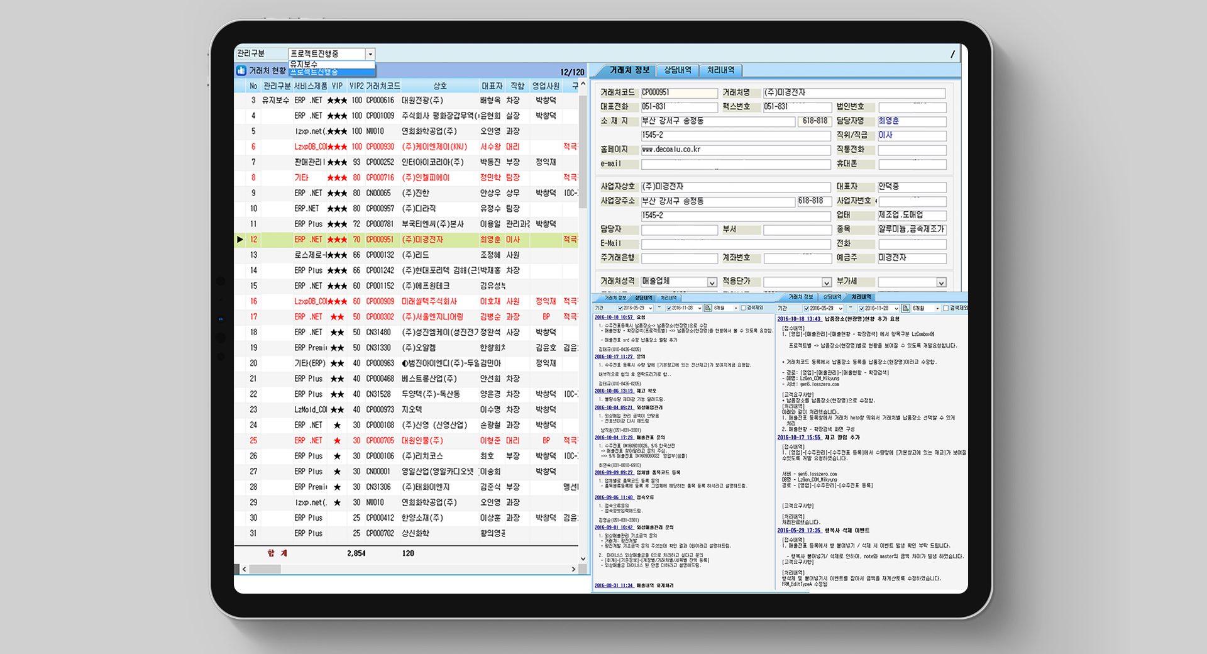
Task: Switch to top 처리내역 tab
Action: 720,70
